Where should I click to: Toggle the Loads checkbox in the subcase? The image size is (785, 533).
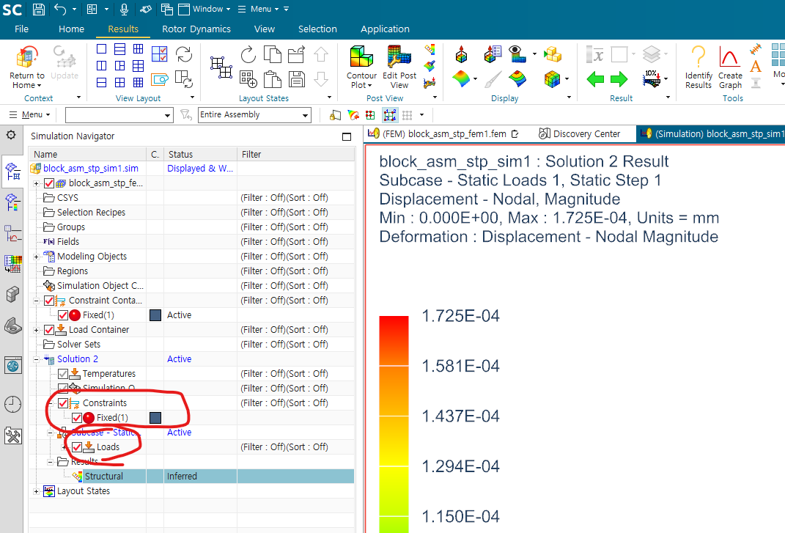[77, 447]
